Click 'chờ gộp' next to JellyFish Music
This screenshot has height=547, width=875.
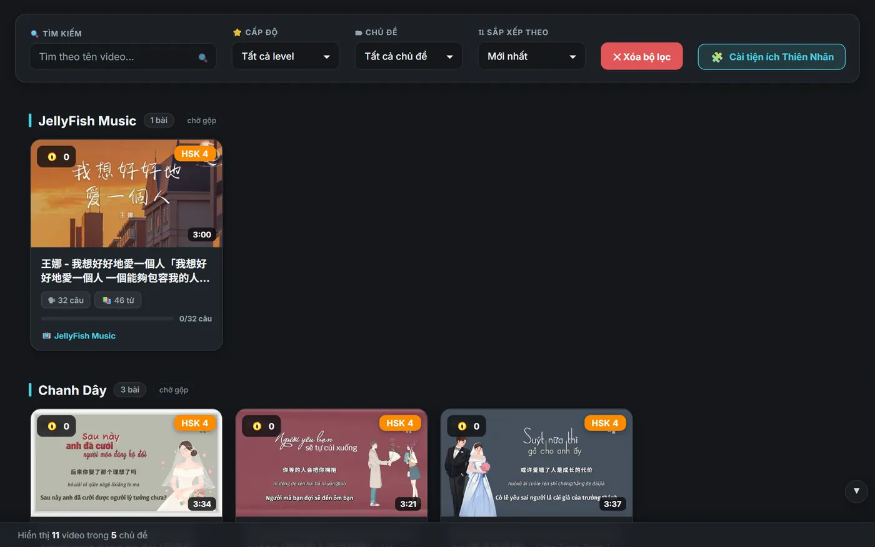(202, 121)
